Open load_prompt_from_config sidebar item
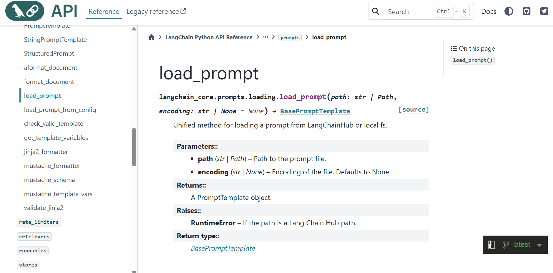Viewport: 553px width, 273px height. pyautogui.click(x=60, y=110)
